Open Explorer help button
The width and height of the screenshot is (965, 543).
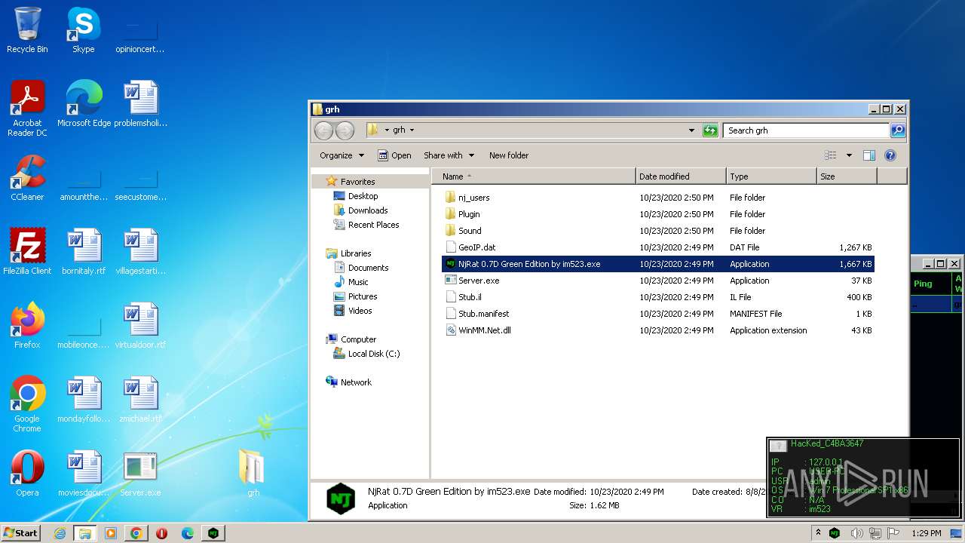click(890, 155)
